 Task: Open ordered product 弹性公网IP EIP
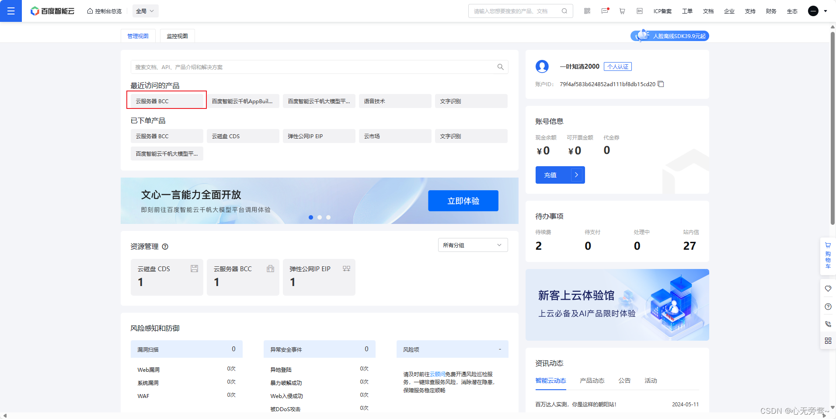click(319, 136)
